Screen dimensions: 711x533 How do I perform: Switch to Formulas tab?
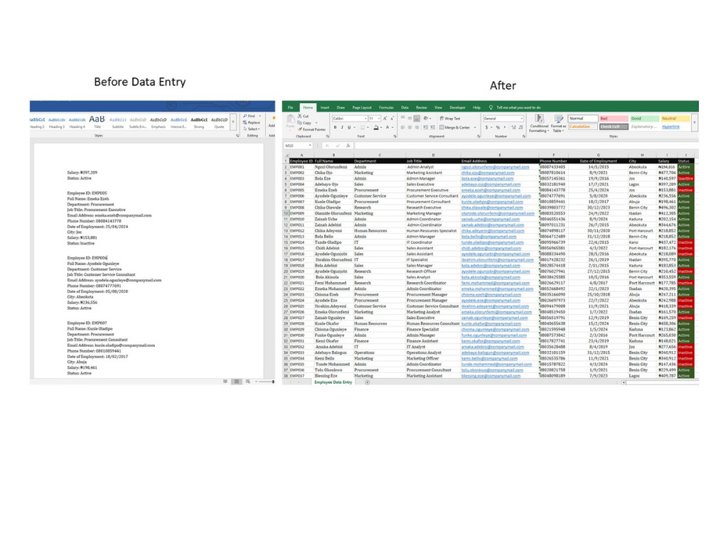tap(386, 107)
